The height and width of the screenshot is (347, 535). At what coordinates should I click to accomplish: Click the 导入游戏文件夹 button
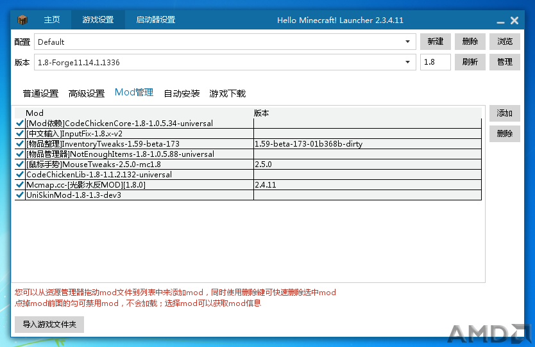point(49,325)
